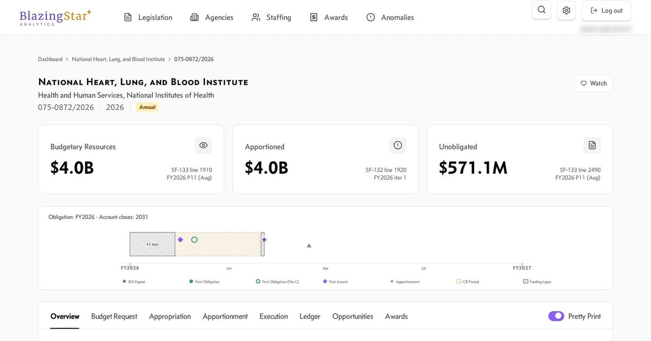Click First Award legend entry
This screenshot has width=651, height=341.
(335, 282)
